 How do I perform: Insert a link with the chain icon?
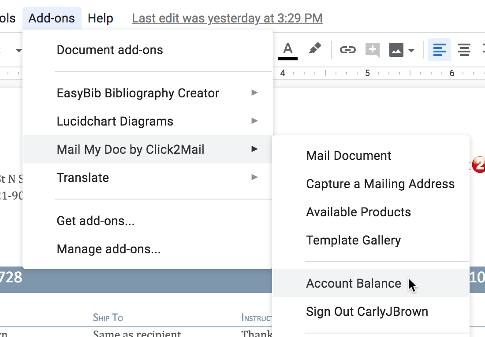tap(348, 50)
